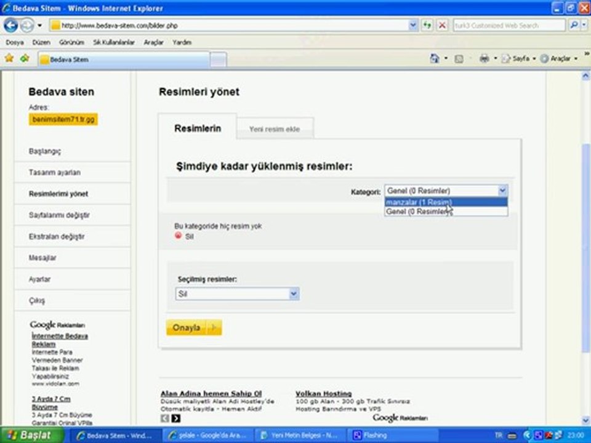Collapse the Kategori dropdown via its arrow
This screenshot has height=443, width=591.
tap(502, 191)
